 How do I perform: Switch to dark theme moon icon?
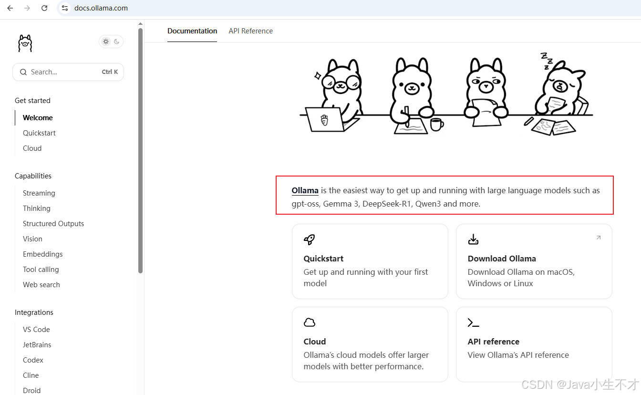117,42
